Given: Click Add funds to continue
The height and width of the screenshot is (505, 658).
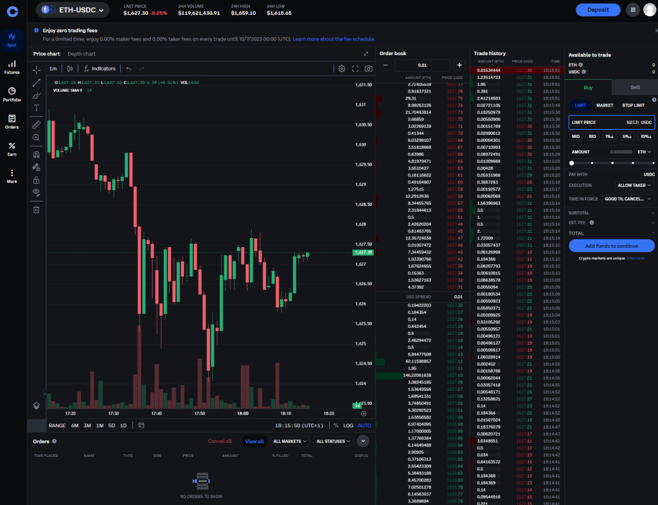Looking at the screenshot, I should (x=611, y=246).
